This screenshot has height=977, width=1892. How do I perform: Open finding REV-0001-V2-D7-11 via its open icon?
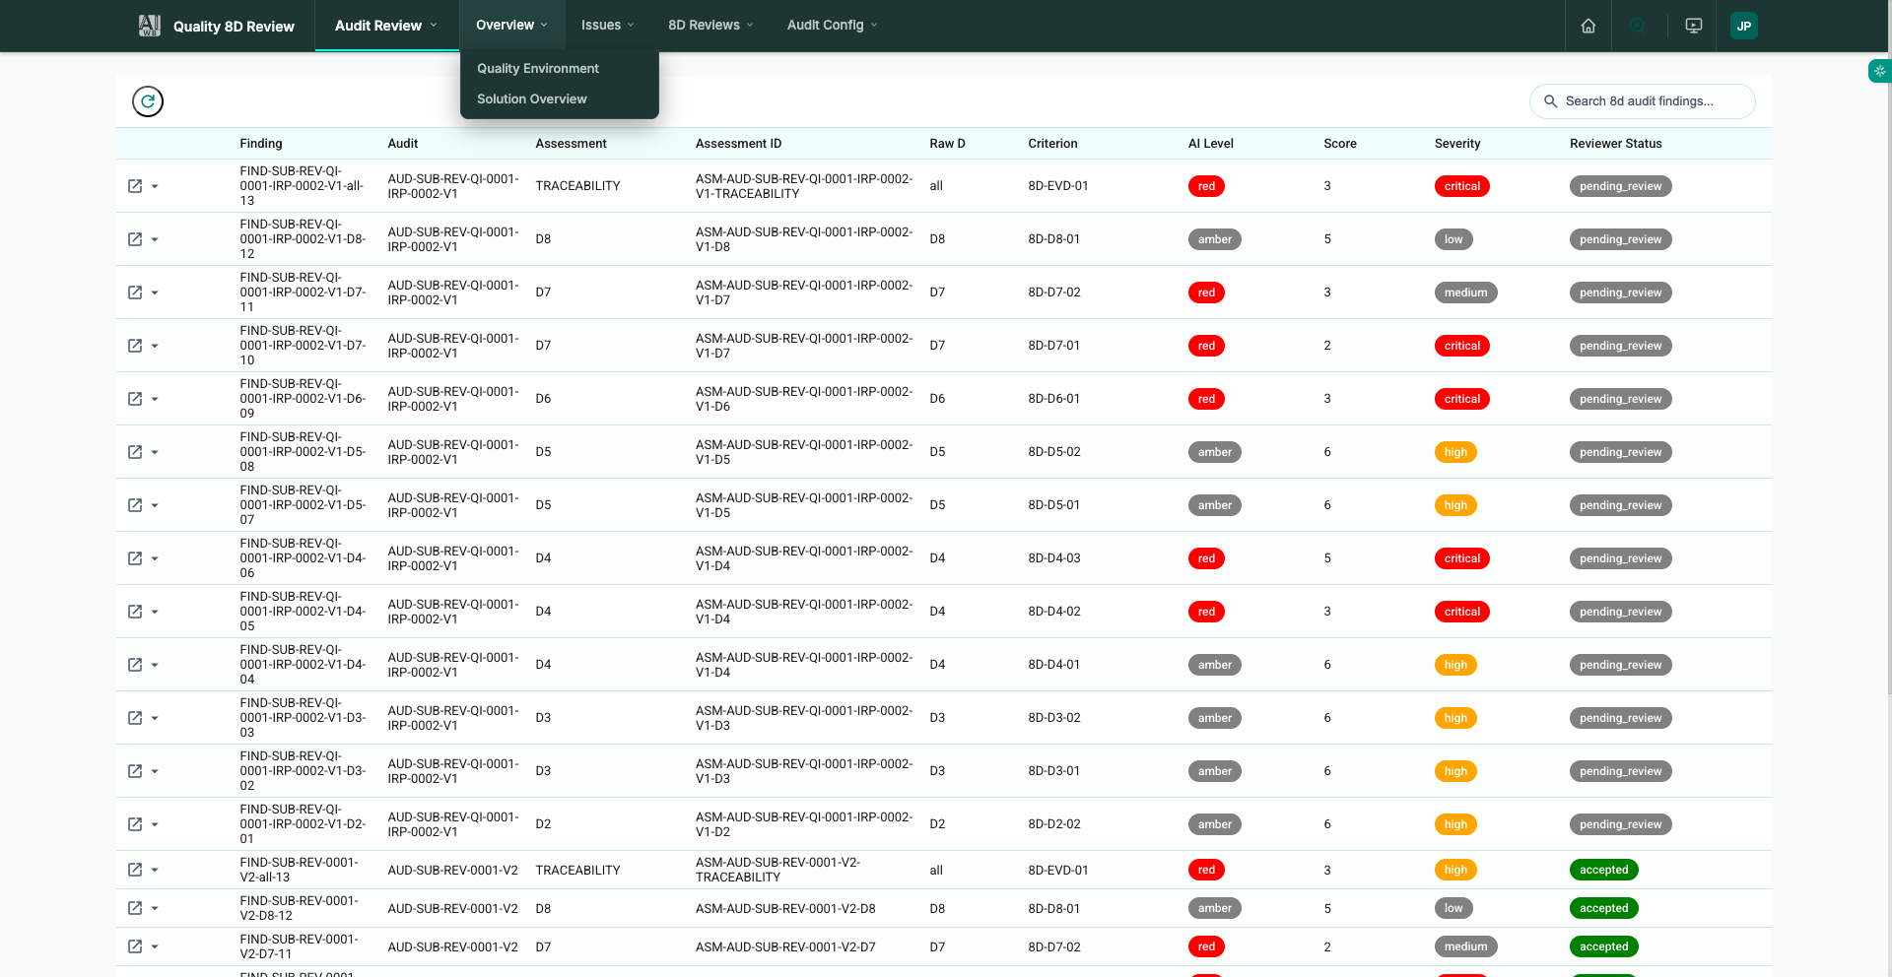pyautogui.click(x=135, y=946)
